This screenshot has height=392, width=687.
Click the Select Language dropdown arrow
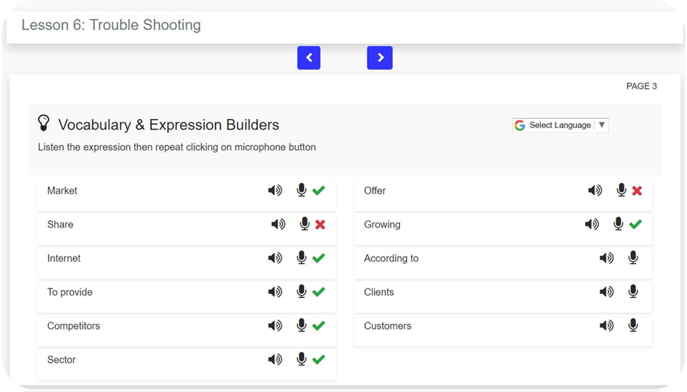602,125
